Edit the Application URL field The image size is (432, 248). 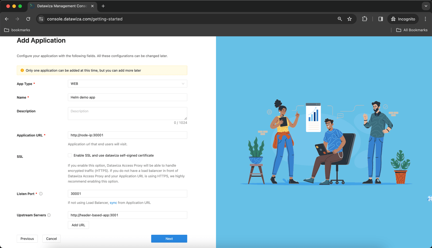(x=127, y=135)
